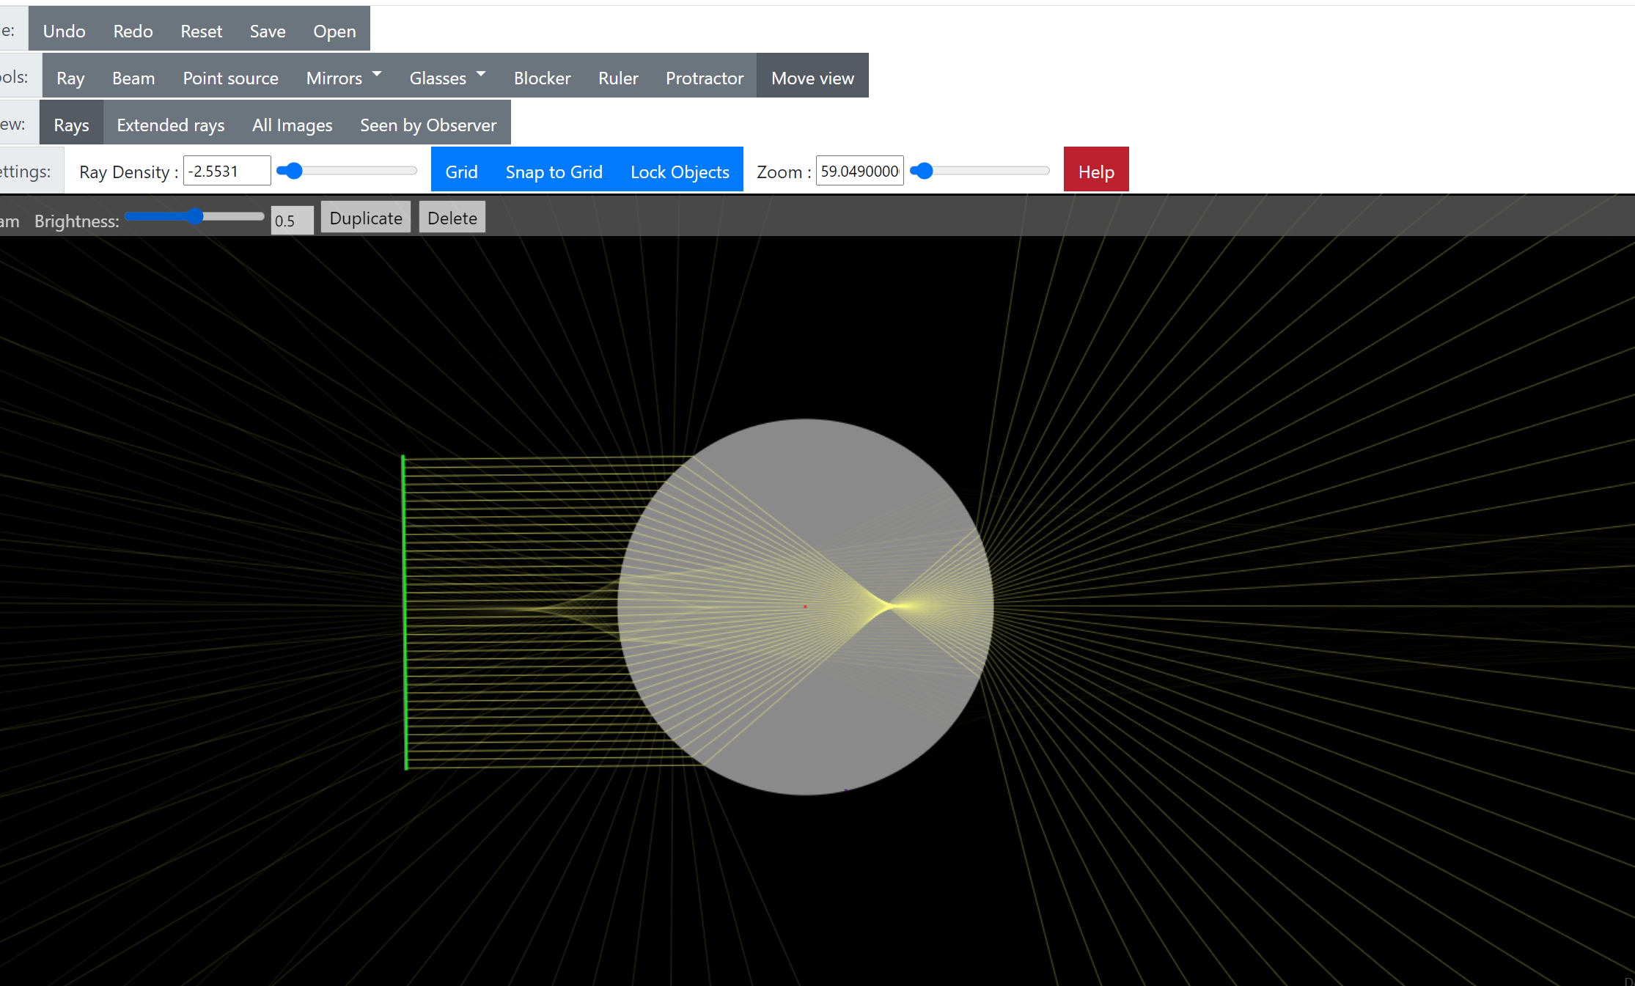Select the Blocker tool
The width and height of the screenshot is (1635, 986).
(542, 77)
